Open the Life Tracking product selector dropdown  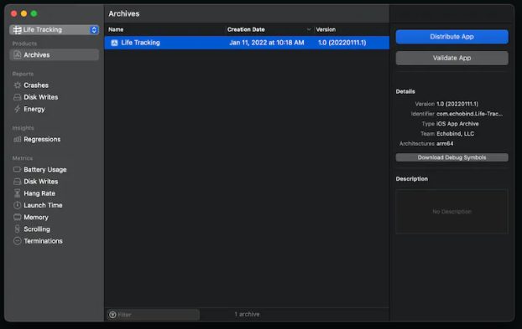pyautogui.click(x=55, y=30)
